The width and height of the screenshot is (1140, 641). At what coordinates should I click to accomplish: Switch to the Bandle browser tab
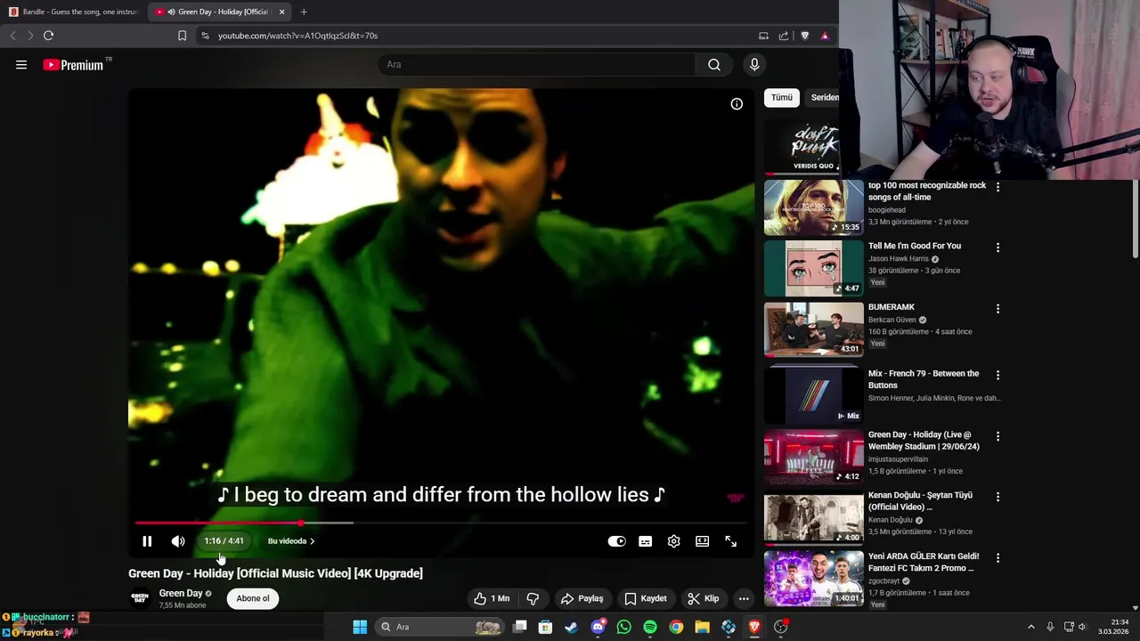pyautogui.click(x=73, y=12)
